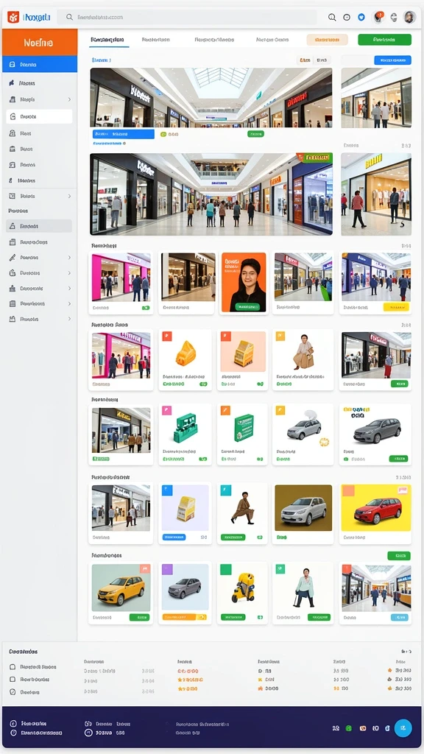Click the round blue button in footer

pos(403,728)
